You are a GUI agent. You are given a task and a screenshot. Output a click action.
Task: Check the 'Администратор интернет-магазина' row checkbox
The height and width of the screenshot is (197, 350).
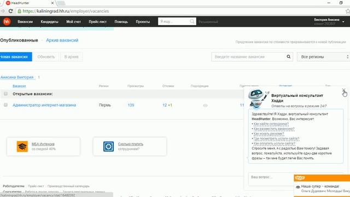(5, 105)
